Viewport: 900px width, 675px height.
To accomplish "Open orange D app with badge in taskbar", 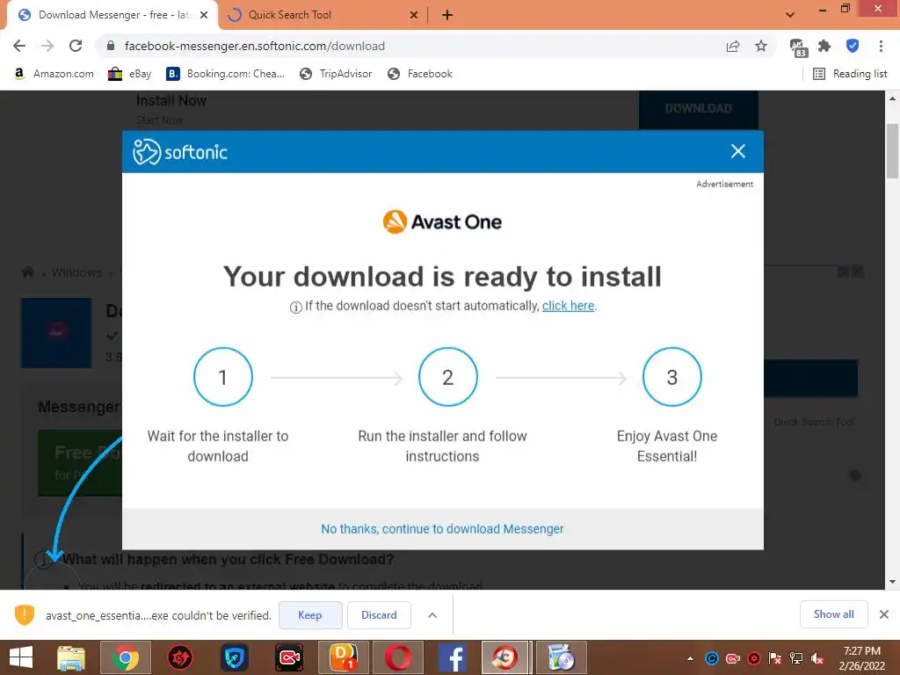I will pyautogui.click(x=344, y=657).
